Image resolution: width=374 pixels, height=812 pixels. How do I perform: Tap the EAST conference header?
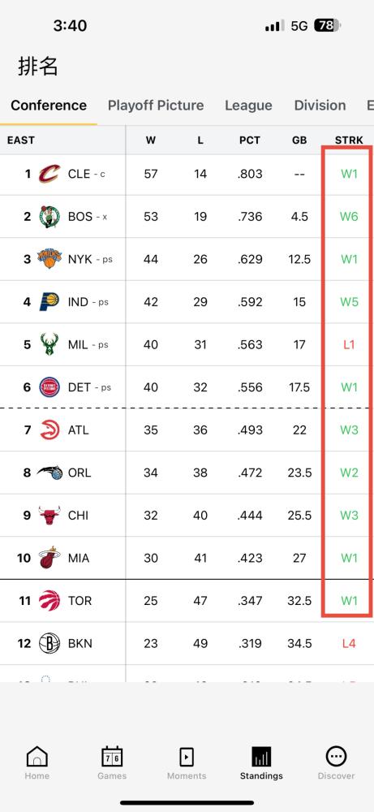(x=21, y=140)
